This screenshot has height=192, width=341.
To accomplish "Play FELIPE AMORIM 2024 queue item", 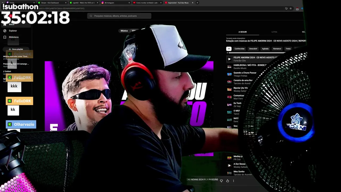I will coord(229,59).
